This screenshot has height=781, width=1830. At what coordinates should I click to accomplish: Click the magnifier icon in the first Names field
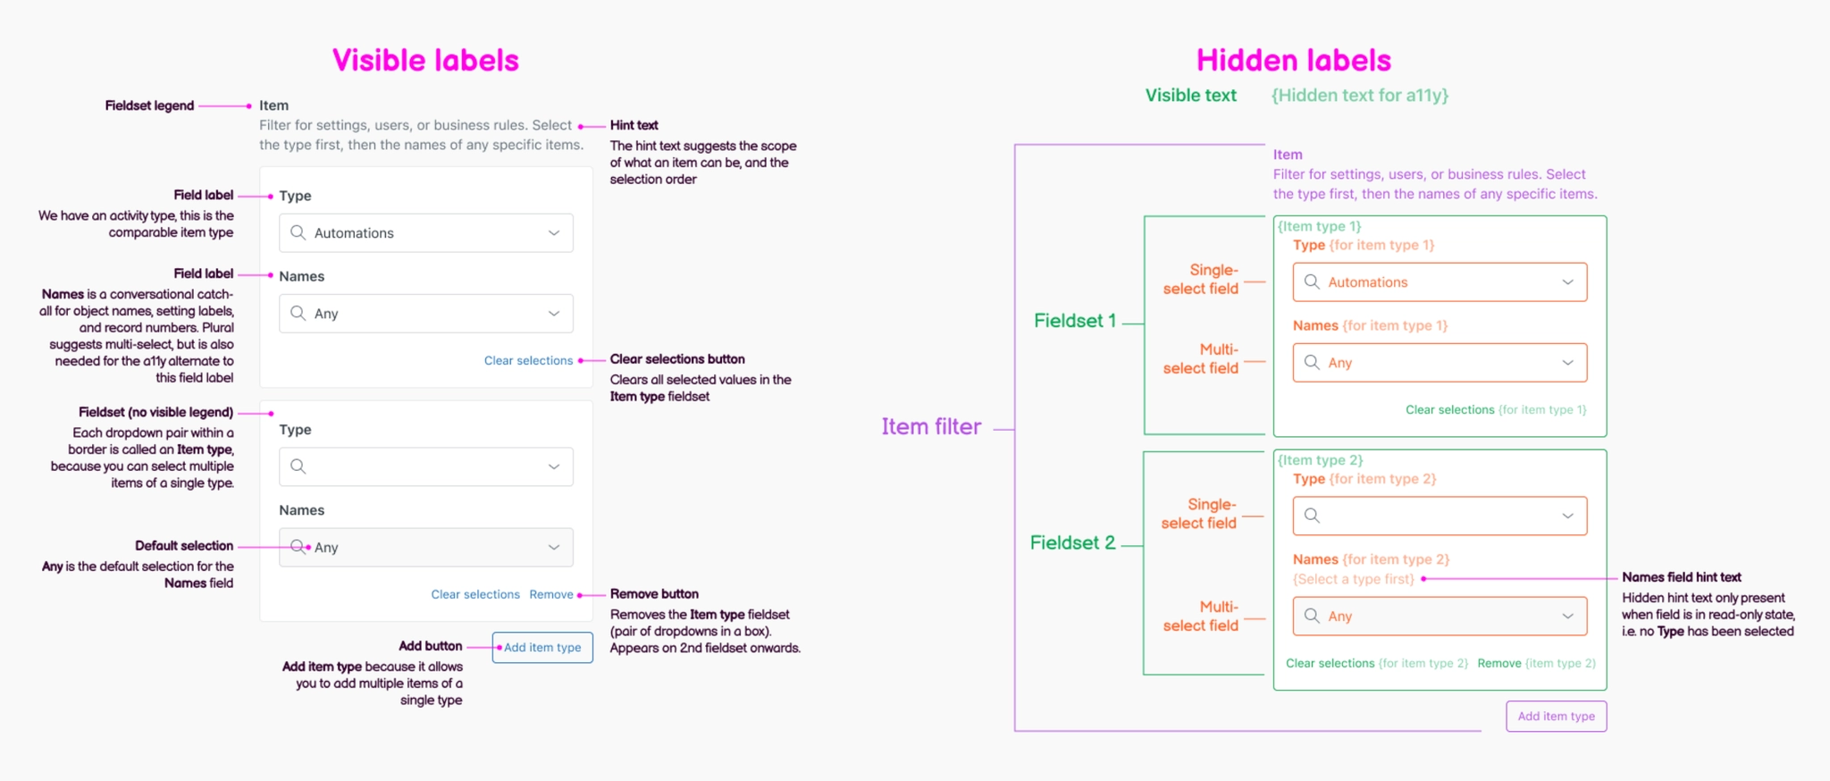[299, 314]
